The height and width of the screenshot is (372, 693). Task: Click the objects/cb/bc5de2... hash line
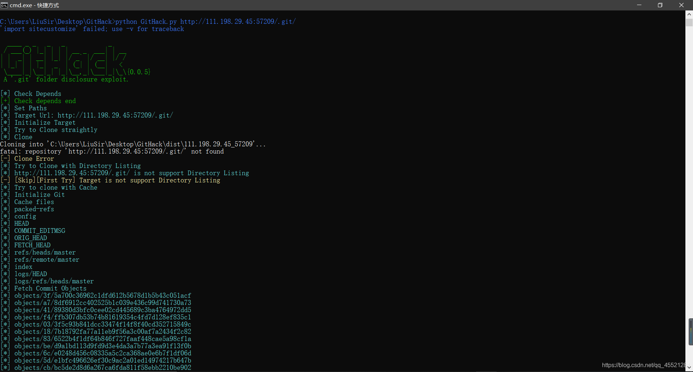pyautogui.click(x=96, y=368)
